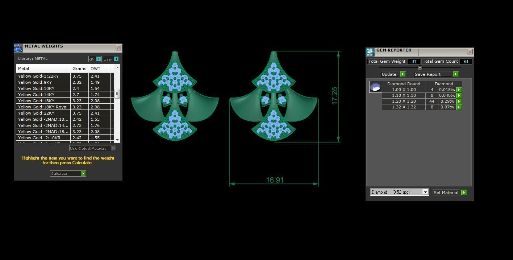Click the Metal Weights panel icon

click(18, 48)
